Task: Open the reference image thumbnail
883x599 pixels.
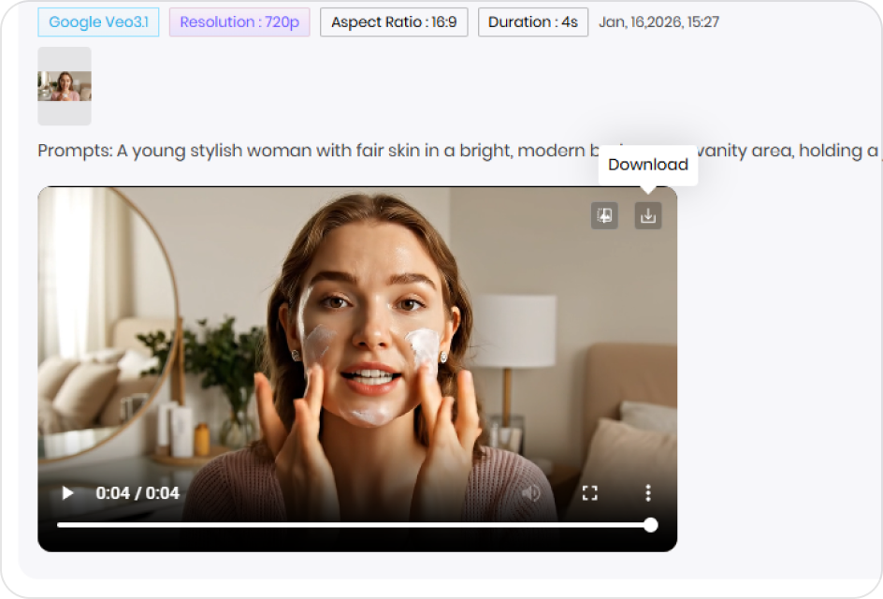Action: tap(64, 85)
